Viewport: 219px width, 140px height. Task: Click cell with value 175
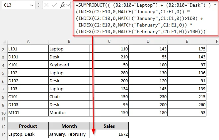(x=187, y=49)
